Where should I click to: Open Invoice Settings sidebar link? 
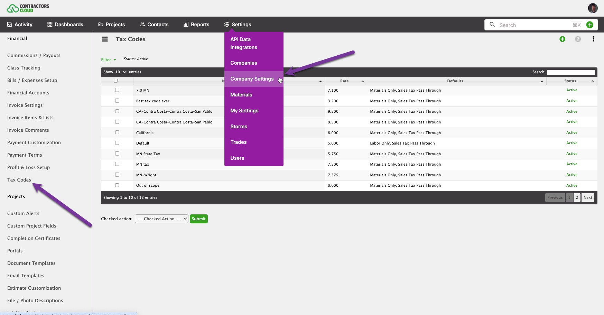[x=25, y=105]
